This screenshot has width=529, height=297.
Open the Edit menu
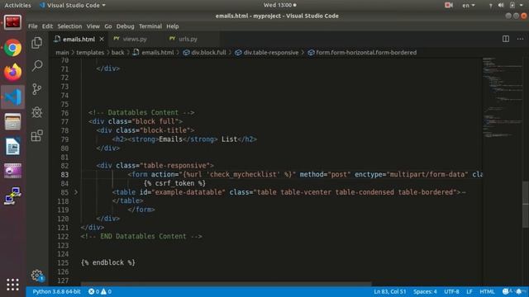click(x=47, y=26)
